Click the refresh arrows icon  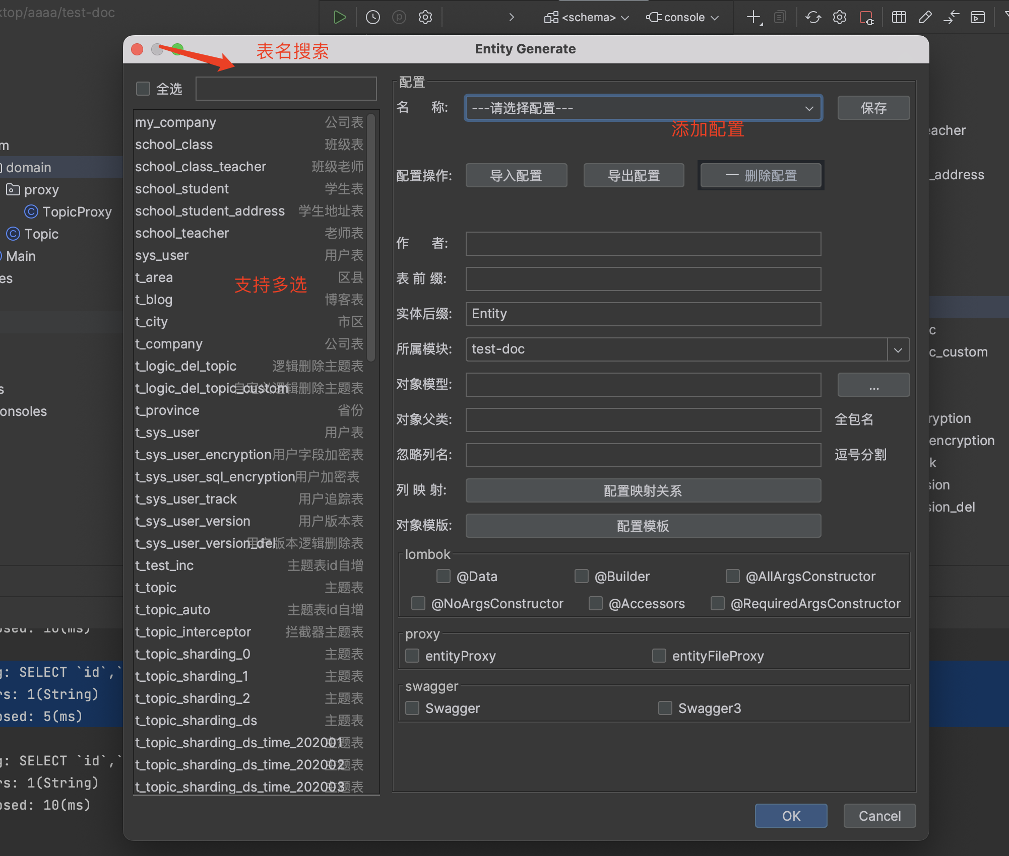point(813,18)
